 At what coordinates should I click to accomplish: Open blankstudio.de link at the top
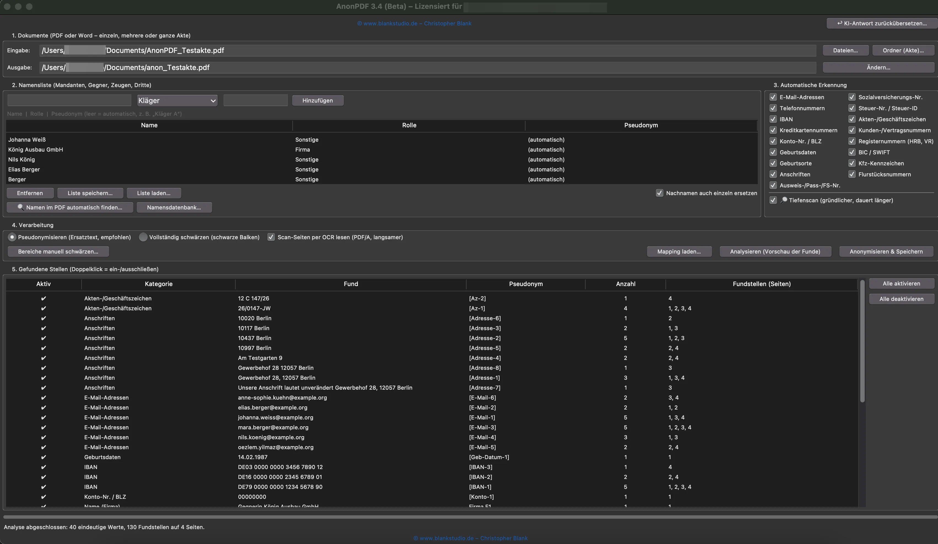(x=414, y=23)
